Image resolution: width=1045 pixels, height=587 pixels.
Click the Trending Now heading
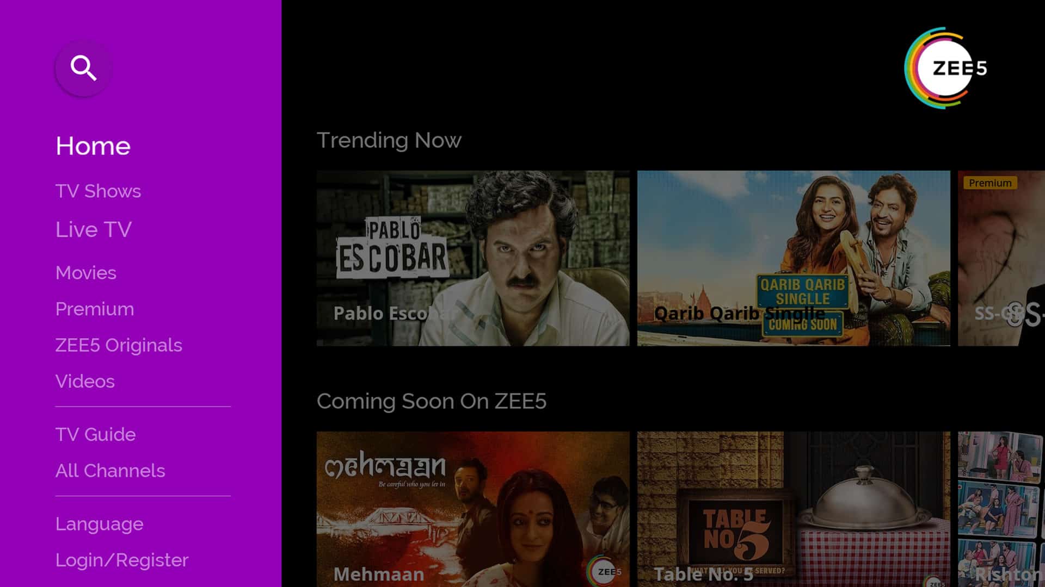pos(389,140)
